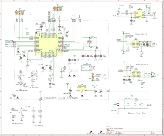
Task: Click the large yellow MCU chip symbol
Action: (49, 45)
